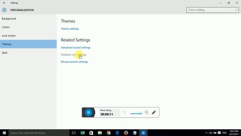Open the taskbar clock and date
This screenshot has width=241, height=136.
(x=234, y=133)
